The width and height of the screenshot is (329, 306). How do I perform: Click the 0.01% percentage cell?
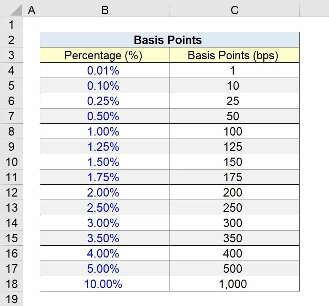[105, 70]
